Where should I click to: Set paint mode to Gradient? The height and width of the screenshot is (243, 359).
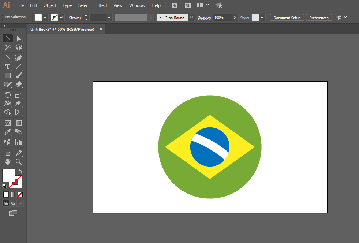[13, 194]
